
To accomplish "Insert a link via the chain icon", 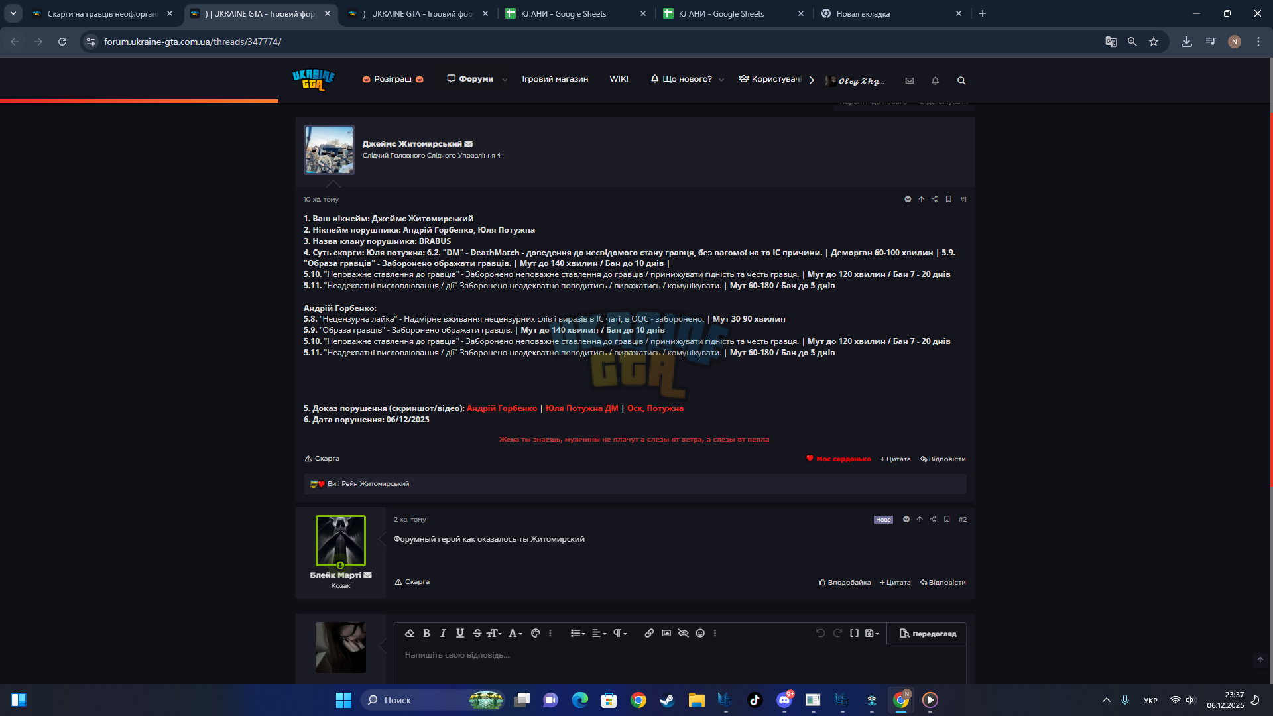I will pos(649,633).
